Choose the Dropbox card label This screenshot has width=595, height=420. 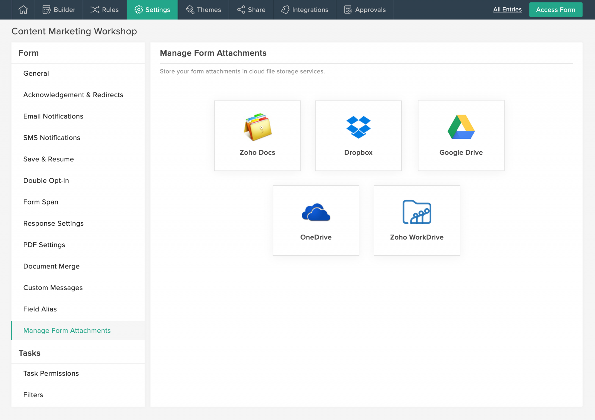click(x=358, y=152)
